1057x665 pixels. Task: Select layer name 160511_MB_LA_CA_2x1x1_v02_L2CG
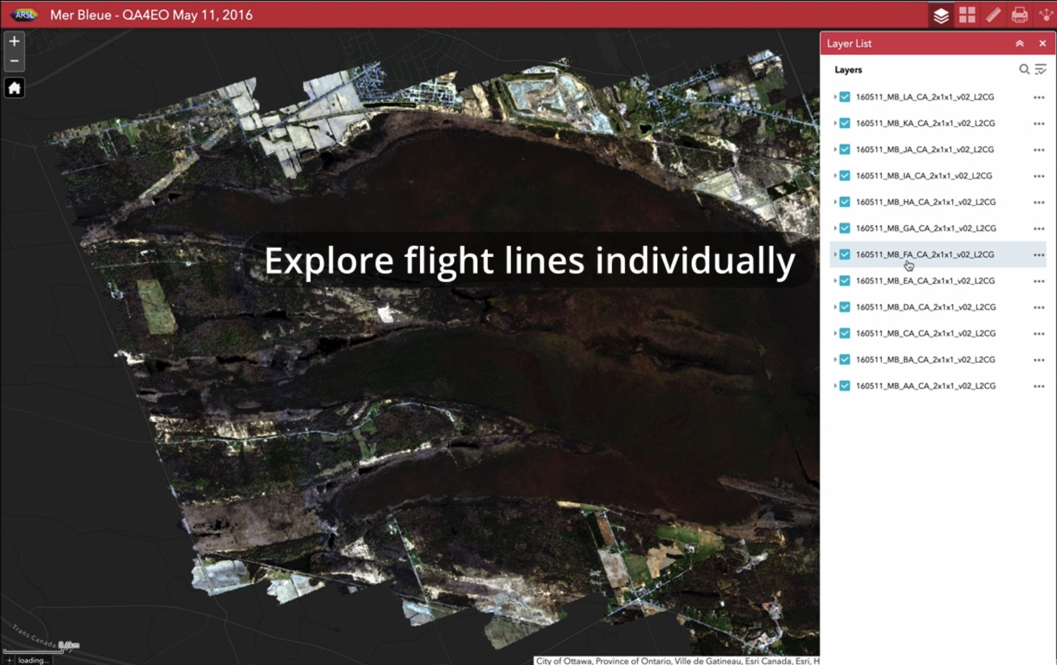pos(925,97)
